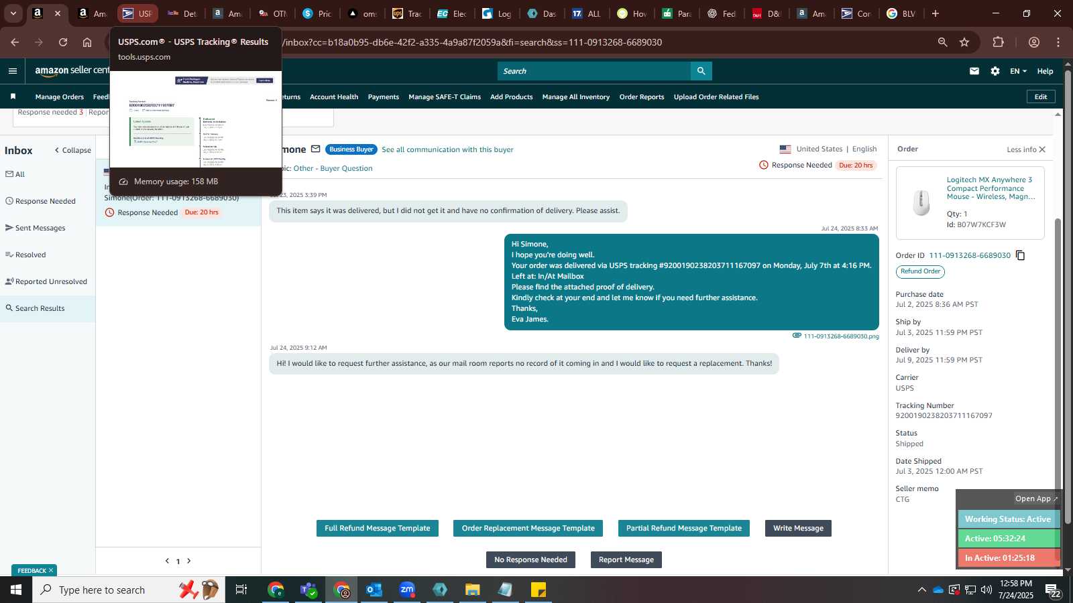
Task: Open Order ID 111-0913268-6689030 link
Action: point(970,255)
